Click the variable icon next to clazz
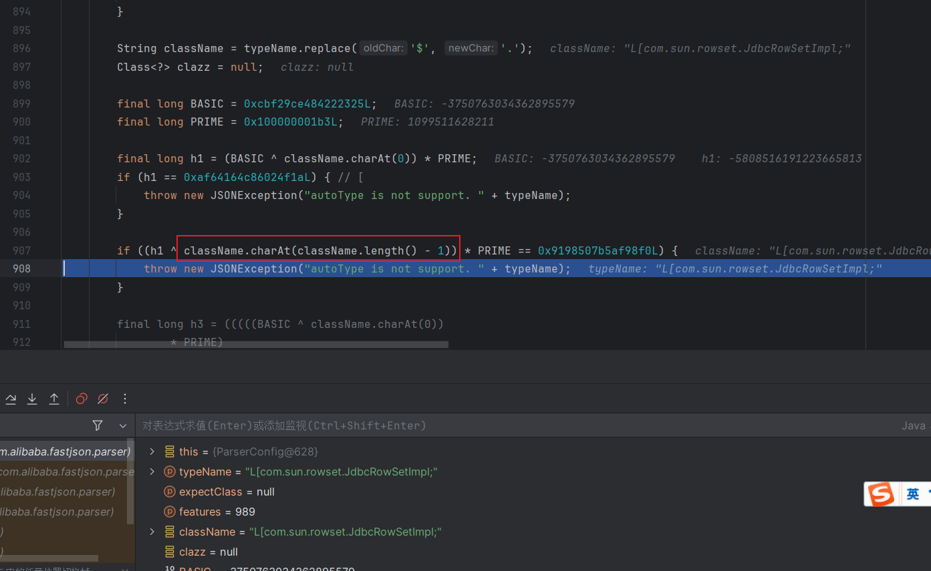 [x=170, y=552]
